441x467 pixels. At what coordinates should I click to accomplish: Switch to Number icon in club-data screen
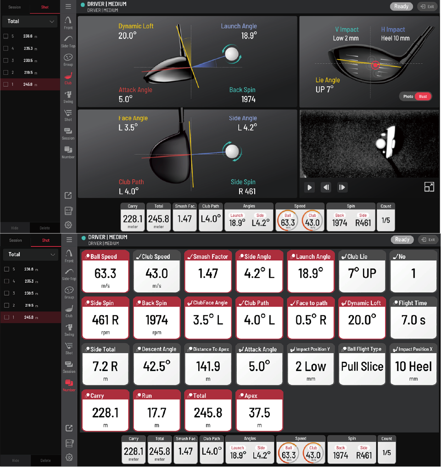(x=68, y=152)
